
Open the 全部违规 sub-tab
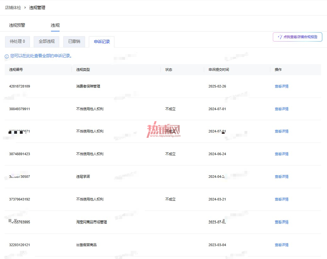coord(47,42)
